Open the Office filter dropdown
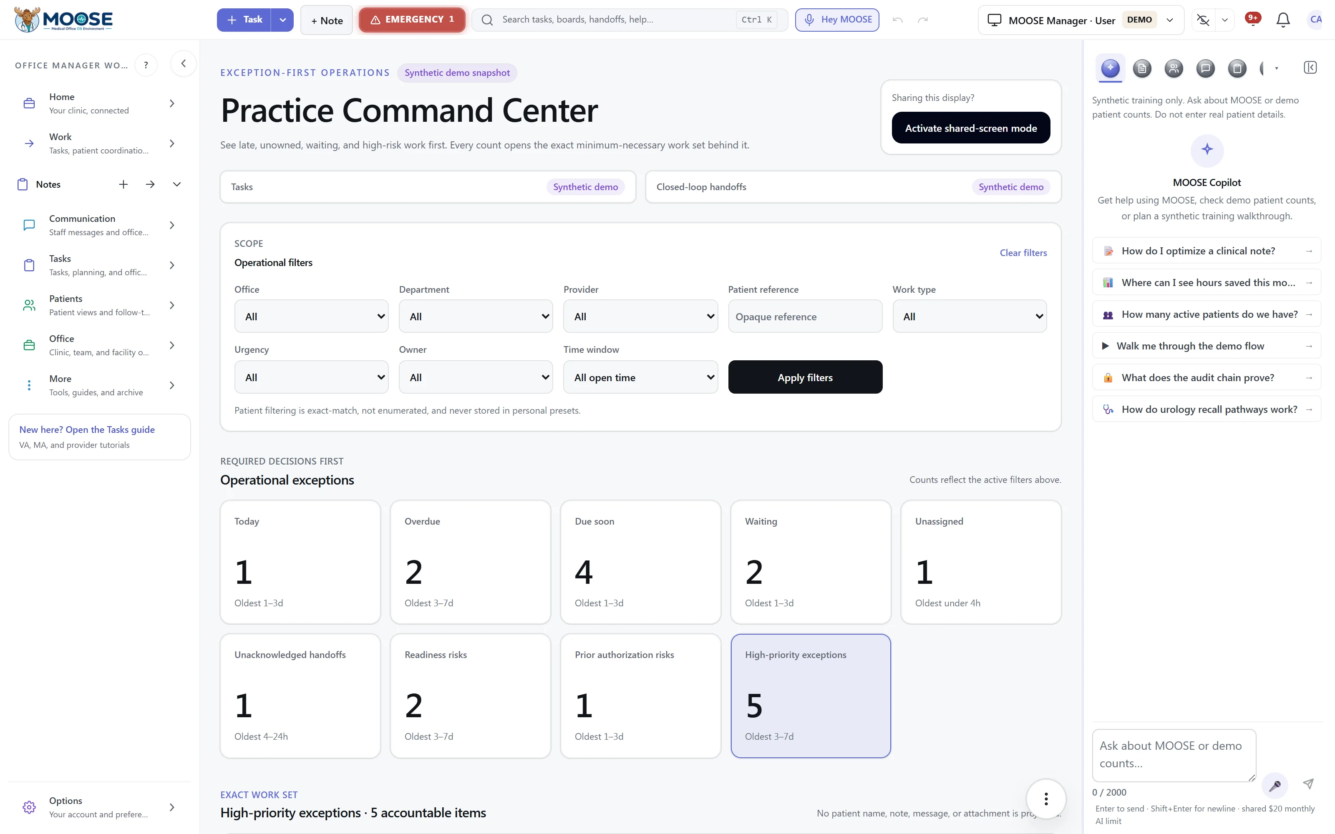Viewport: 1335px width, 834px height. click(311, 317)
